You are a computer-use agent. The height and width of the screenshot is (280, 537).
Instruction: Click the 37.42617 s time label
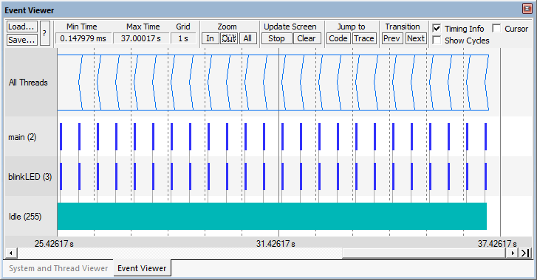click(497, 243)
